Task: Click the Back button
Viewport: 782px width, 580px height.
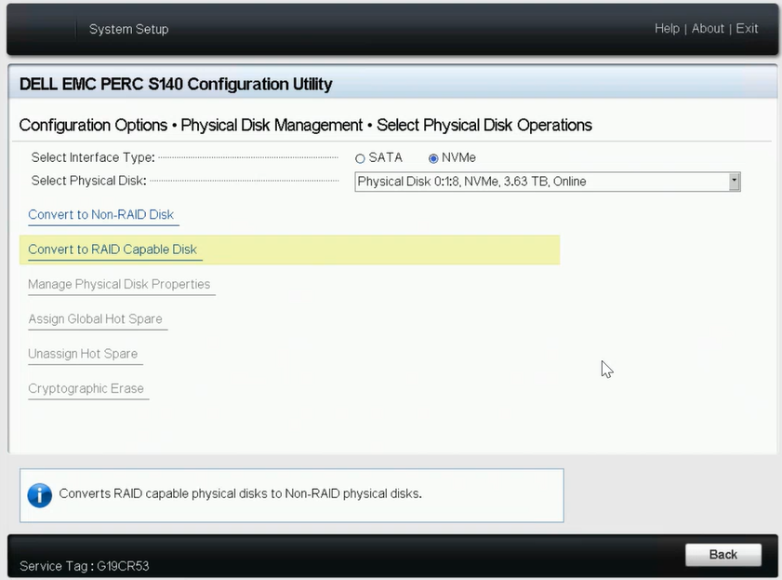Action: point(723,555)
